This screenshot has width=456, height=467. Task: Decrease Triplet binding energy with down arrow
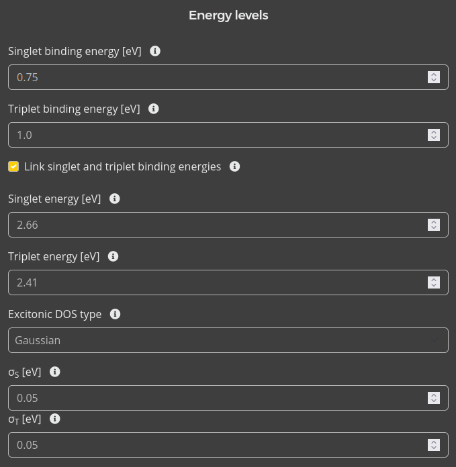click(x=434, y=138)
